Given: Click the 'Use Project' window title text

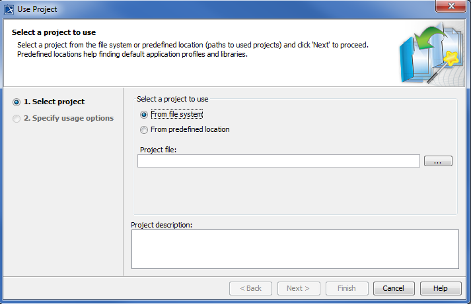Looking at the screenshot, I should (37, 9).
